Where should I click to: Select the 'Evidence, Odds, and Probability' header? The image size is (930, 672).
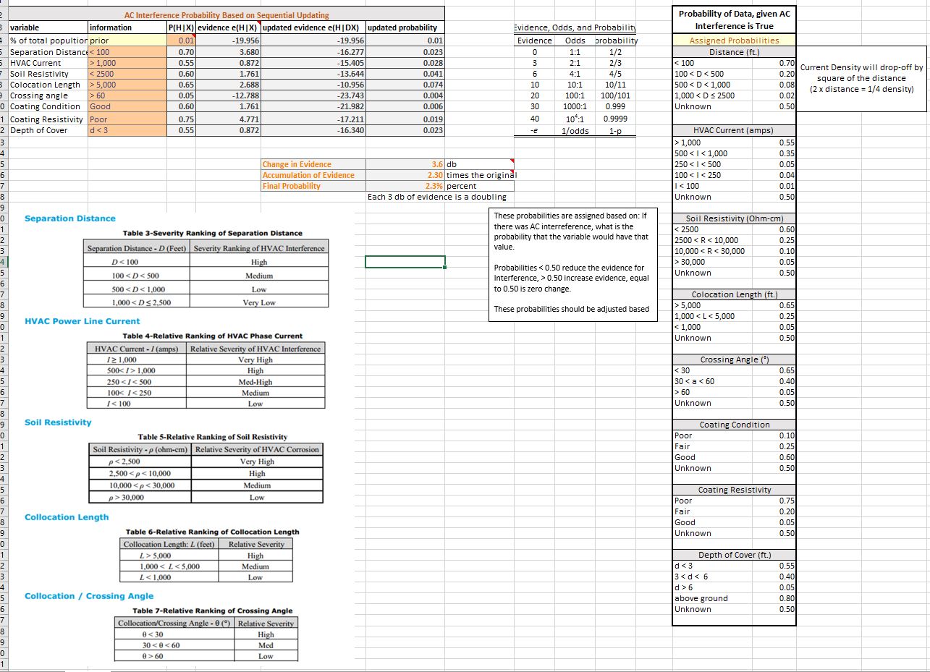point(575,27)
